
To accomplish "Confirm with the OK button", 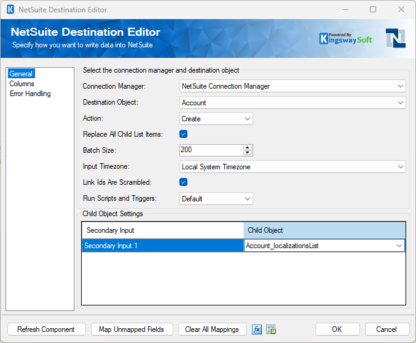I will coord(337,329).
